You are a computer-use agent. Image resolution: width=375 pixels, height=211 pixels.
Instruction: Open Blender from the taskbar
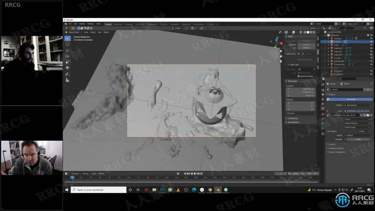218,190
